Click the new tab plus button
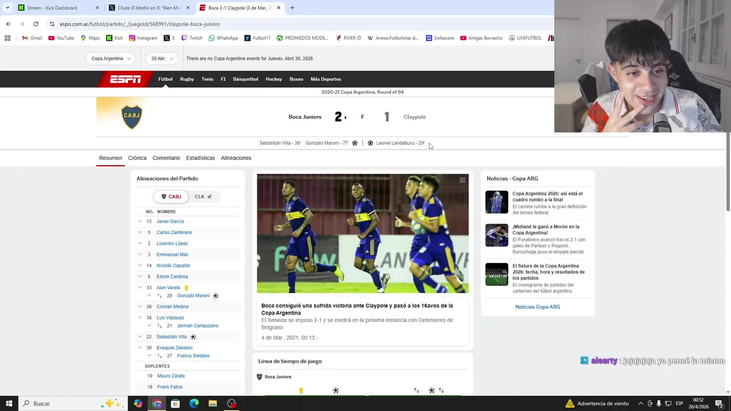The height and width of the screenshot is (411, 731). pos(292,8)
